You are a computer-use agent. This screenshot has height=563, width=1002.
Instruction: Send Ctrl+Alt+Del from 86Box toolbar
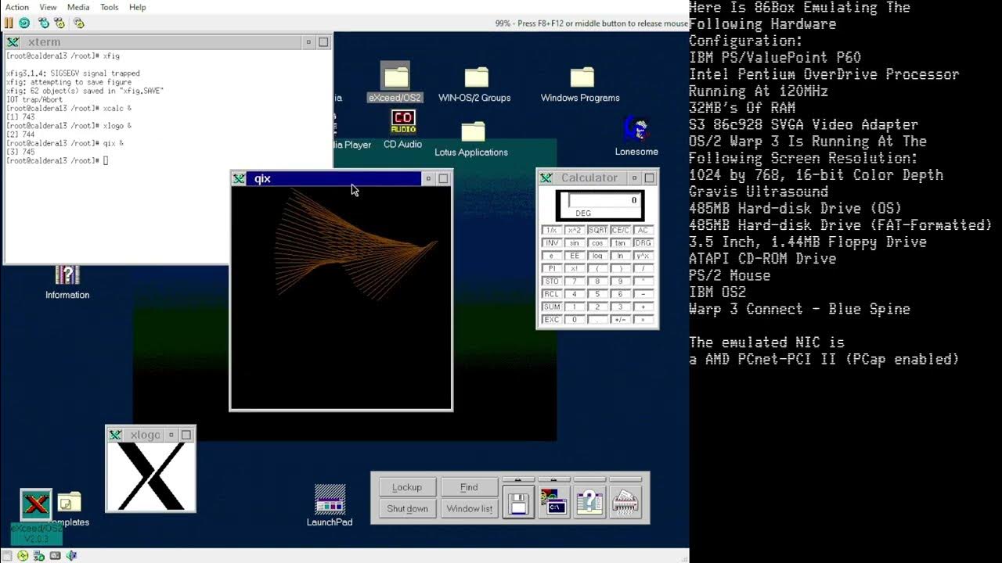pos(43,23)
